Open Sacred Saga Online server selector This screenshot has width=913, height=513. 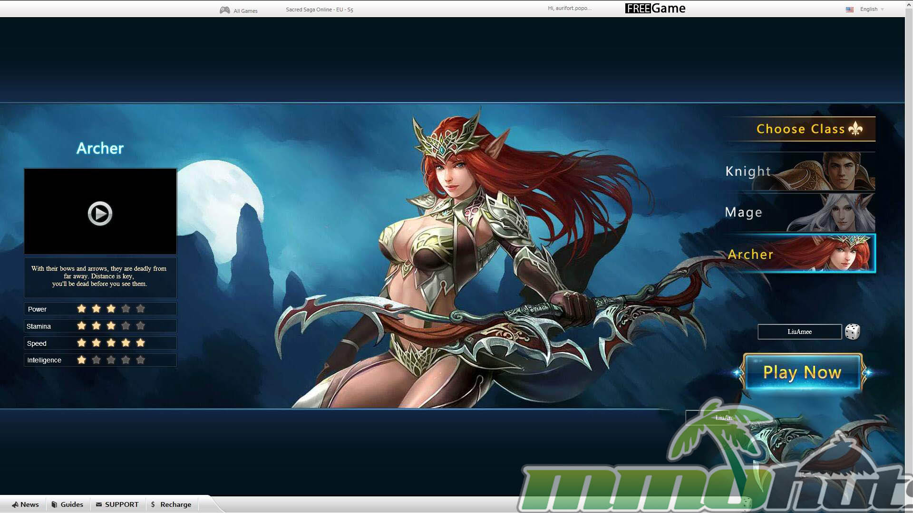pyautogui.click(x=319, y=9)
